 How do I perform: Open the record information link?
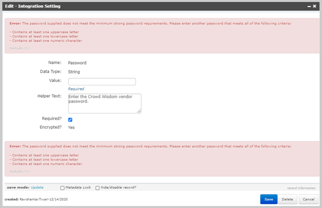coord(301,188)
